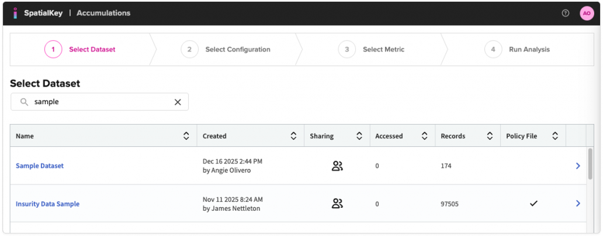Open the Sample Dataset link
The image size is (603, 237).
pyautogui.click(x=40, y=166)
